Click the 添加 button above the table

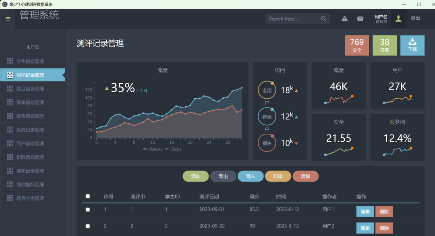(x=196, y=176)
